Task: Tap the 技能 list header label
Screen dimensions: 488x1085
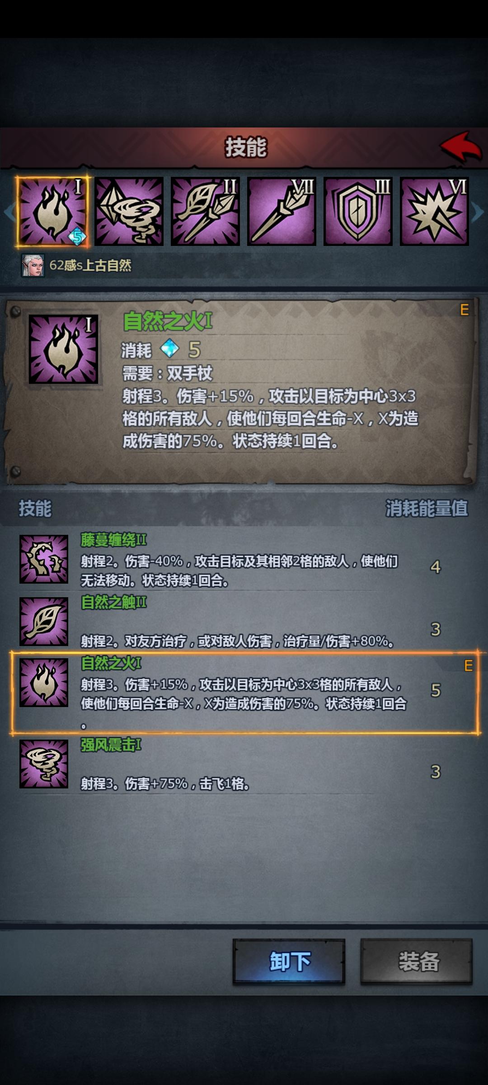Action: click(x=35, y=509)
